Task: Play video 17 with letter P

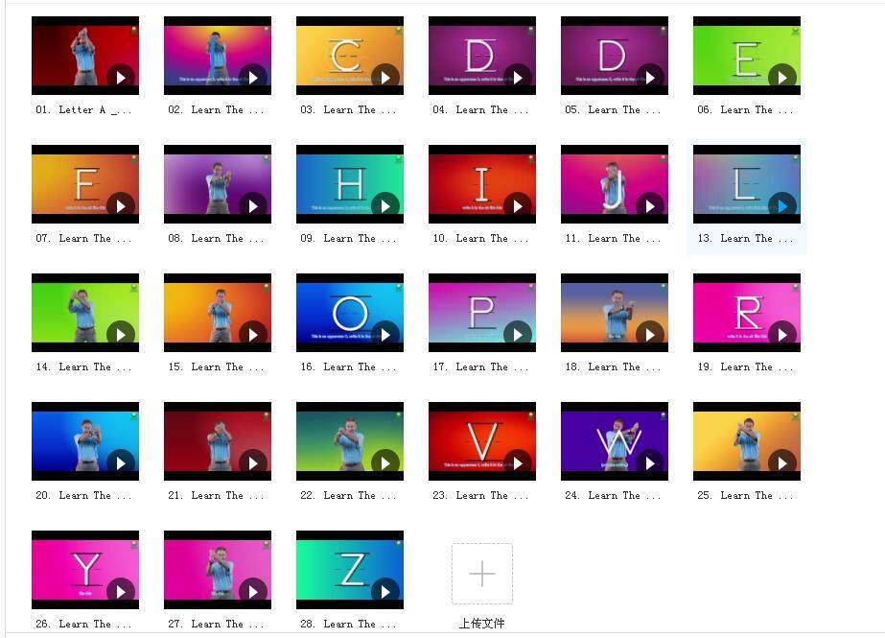Action: click(x=518, y=334)
